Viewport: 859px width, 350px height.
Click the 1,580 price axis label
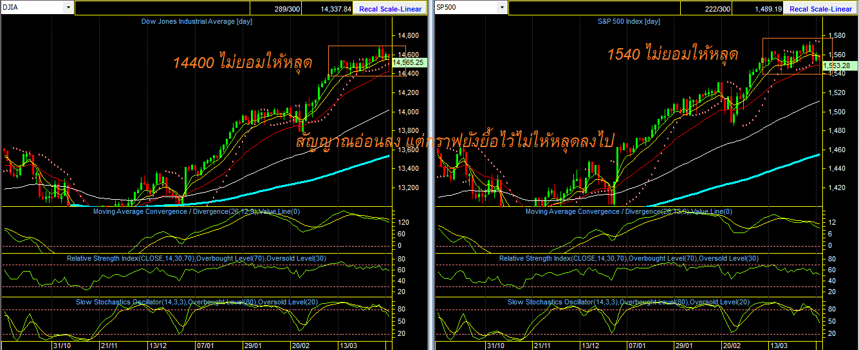[x=835, y=35]
